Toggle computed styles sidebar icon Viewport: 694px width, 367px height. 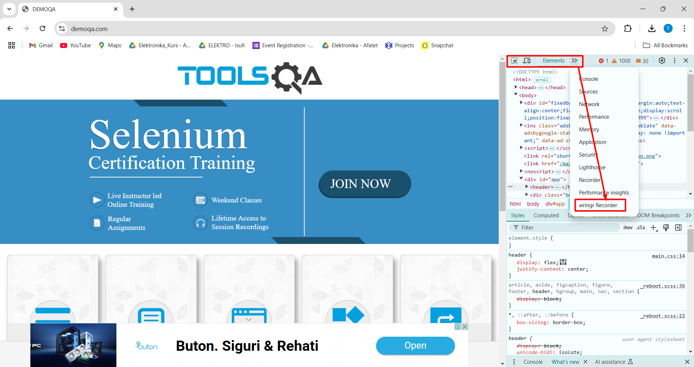678,228
